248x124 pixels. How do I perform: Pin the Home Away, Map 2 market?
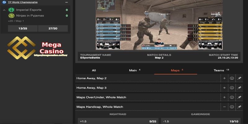coord(239,78)
